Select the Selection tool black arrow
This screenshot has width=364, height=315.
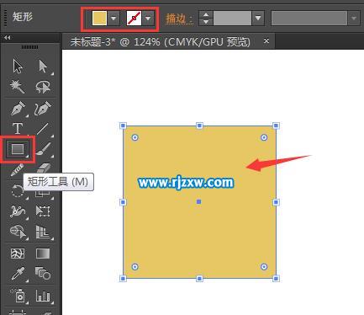tap(18, 67)
